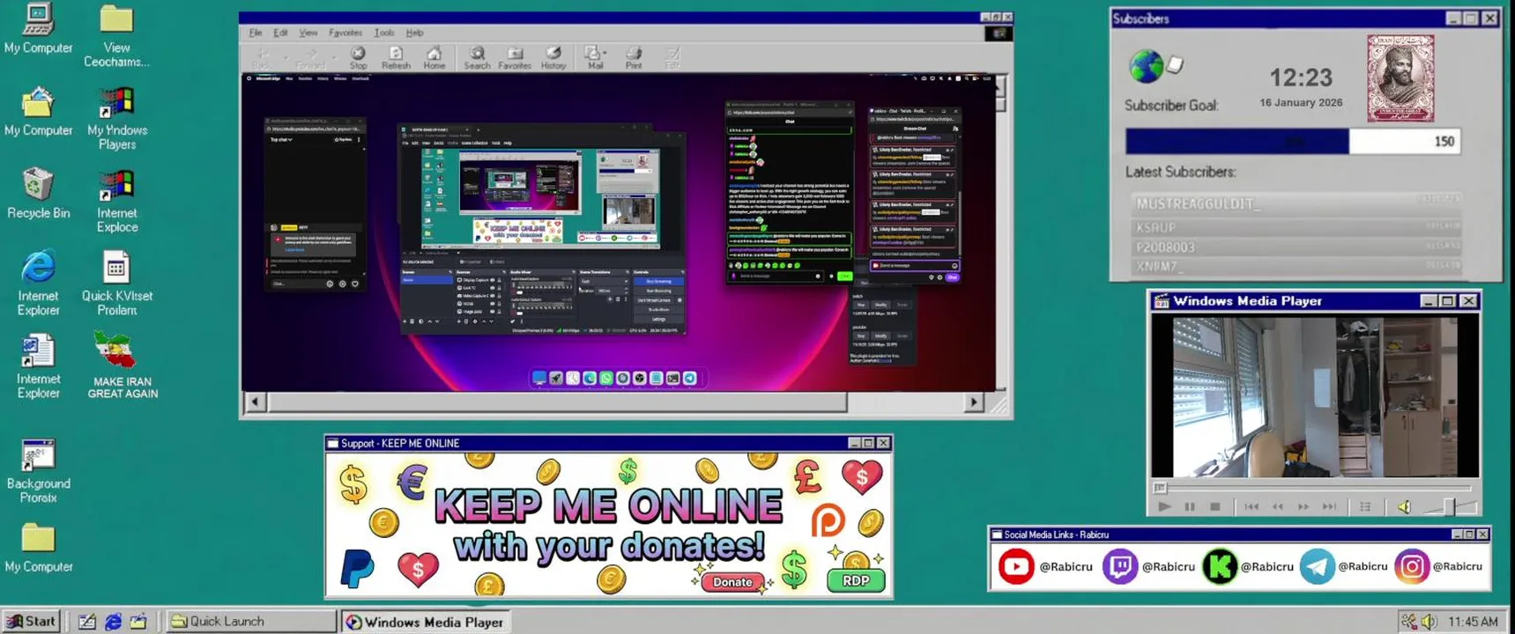Click the 16 January 2026 date text

pyautogui.click(x=1301, y=102)
